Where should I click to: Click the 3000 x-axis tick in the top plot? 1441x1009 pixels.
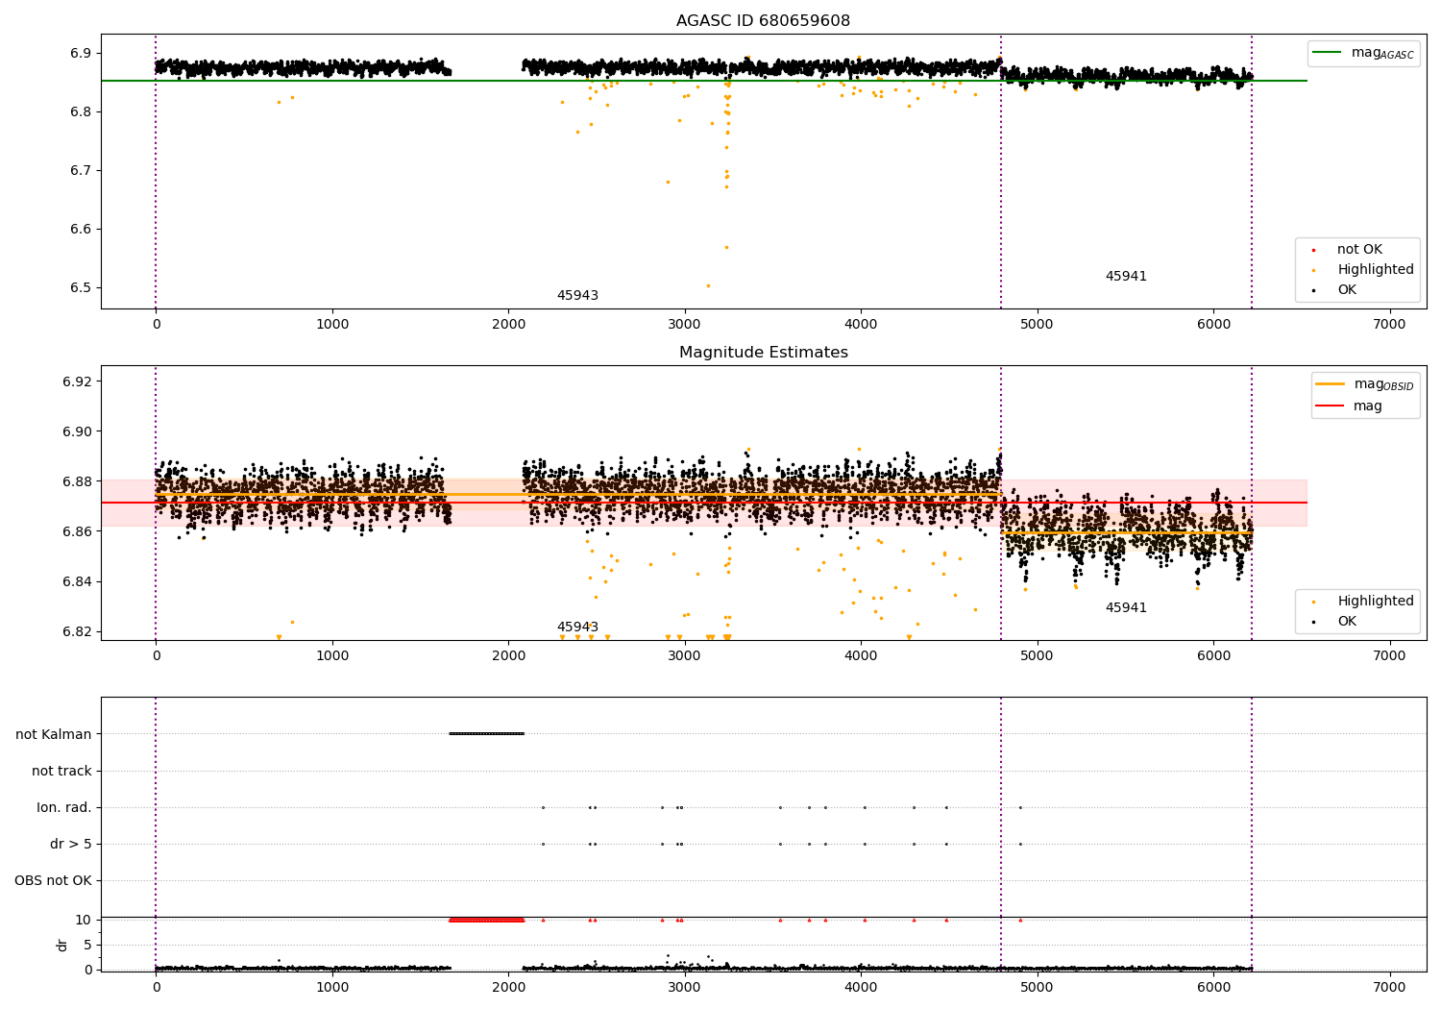(685, 324)
